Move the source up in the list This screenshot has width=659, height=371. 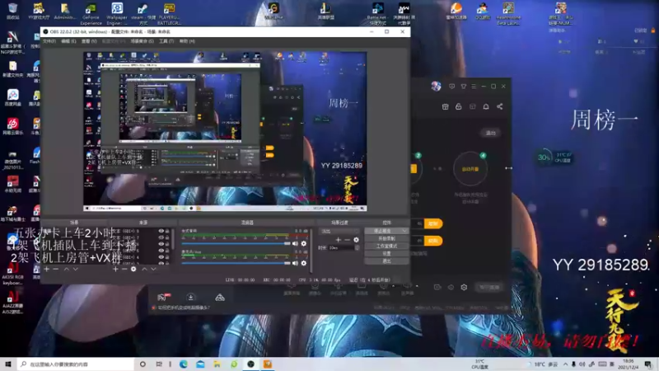(144, 269)
